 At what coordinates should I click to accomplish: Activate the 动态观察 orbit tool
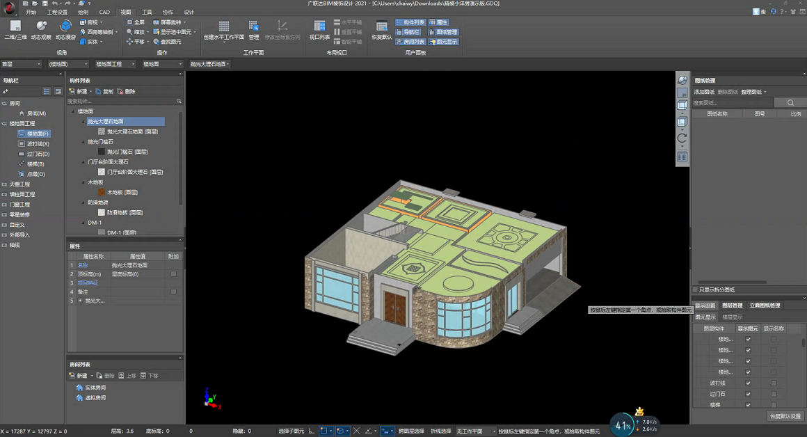click(41, 26)
